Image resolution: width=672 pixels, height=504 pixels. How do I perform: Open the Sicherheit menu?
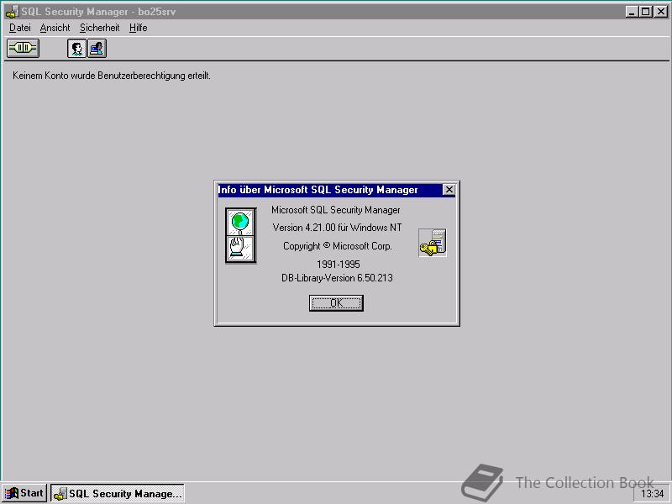pyautogui.click(x=99, y=28)
